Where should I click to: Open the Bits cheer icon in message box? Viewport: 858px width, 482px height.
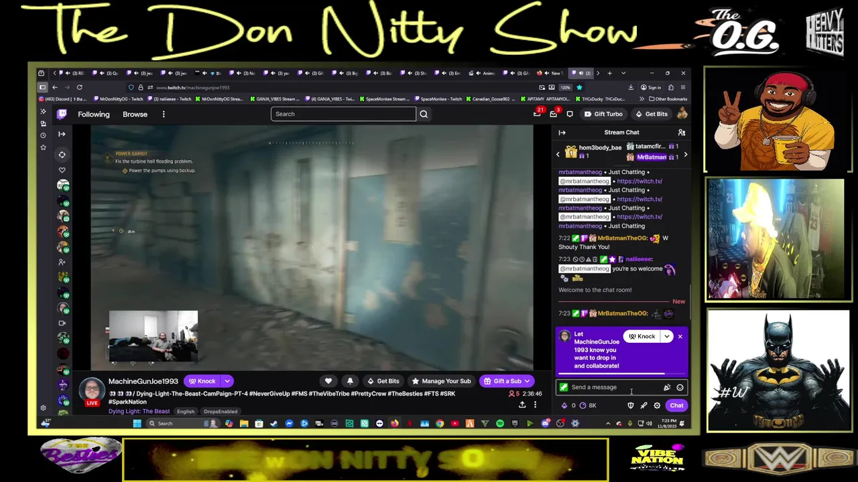click(x=667, y=388)
